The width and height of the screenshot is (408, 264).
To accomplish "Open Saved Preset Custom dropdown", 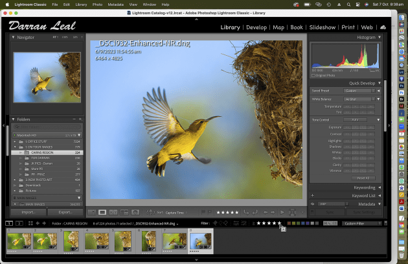I will point(359,91).
